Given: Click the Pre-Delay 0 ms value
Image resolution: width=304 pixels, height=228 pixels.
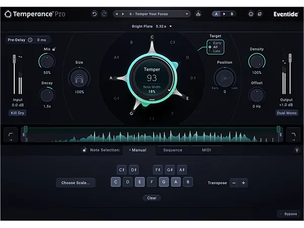Looking at the screenshot, I should coord(42,40).
